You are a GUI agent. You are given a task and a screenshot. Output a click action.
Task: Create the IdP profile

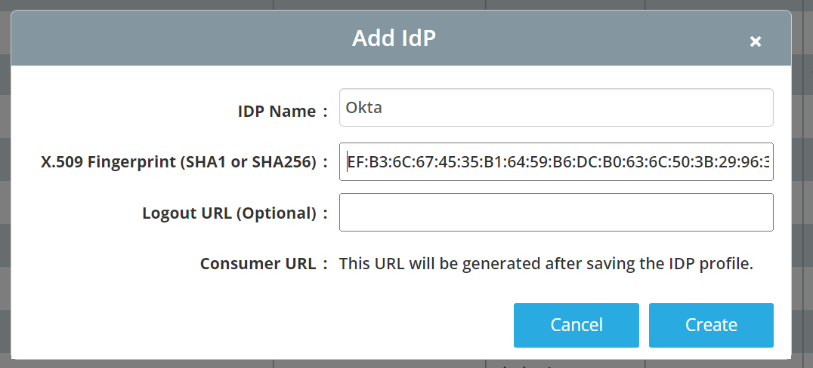coord(711,325)
